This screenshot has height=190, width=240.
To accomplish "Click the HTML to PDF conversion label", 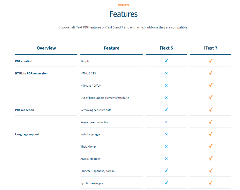I will 31,73.
